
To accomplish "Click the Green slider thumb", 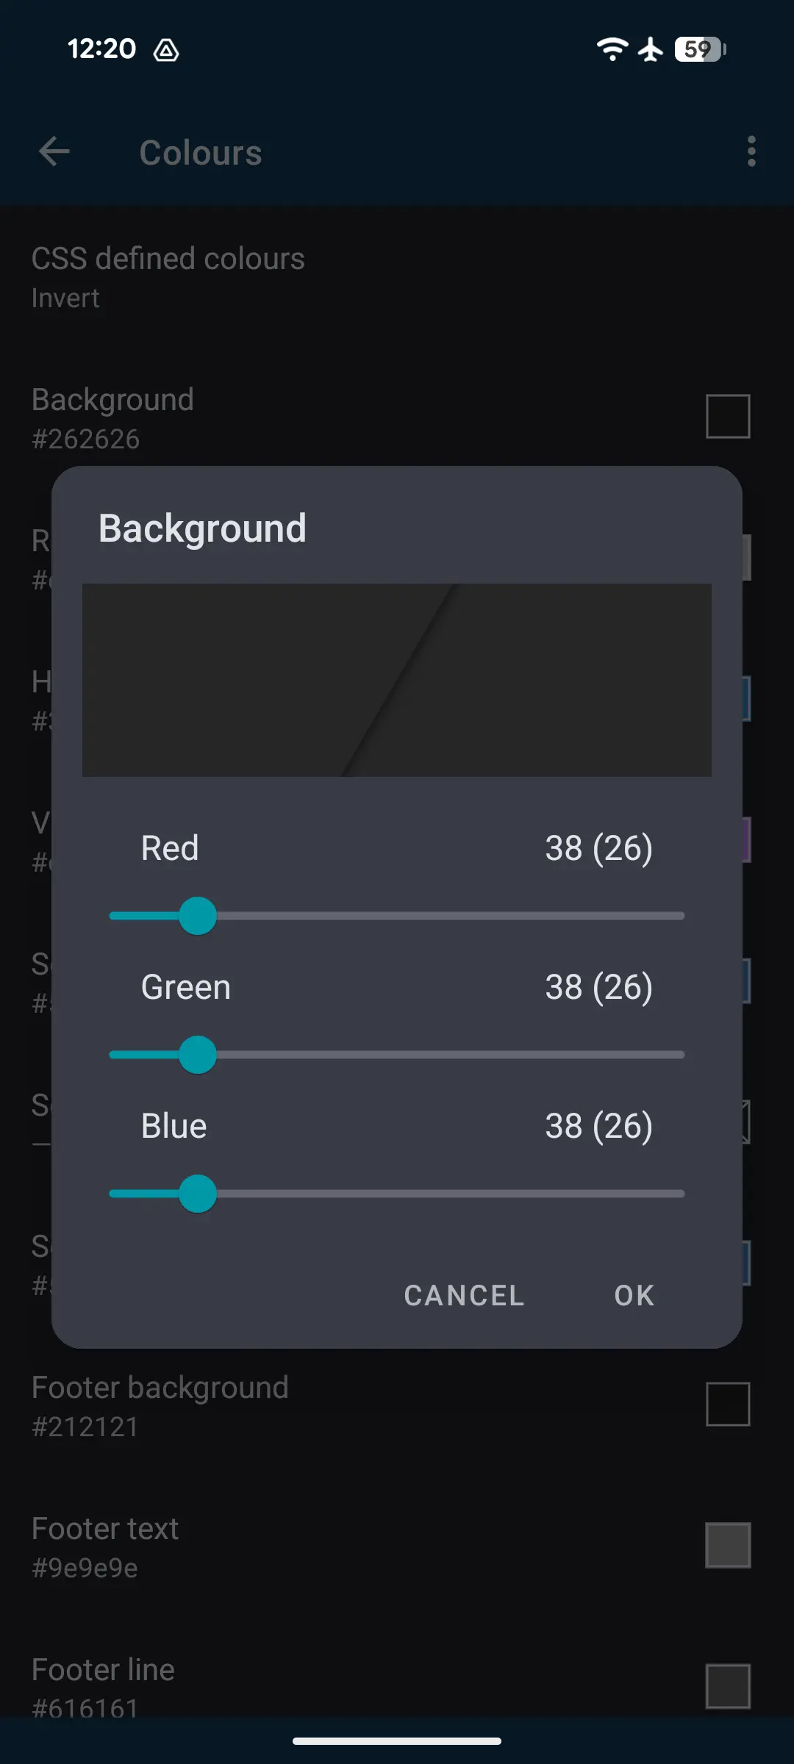I will [198, 1055].
